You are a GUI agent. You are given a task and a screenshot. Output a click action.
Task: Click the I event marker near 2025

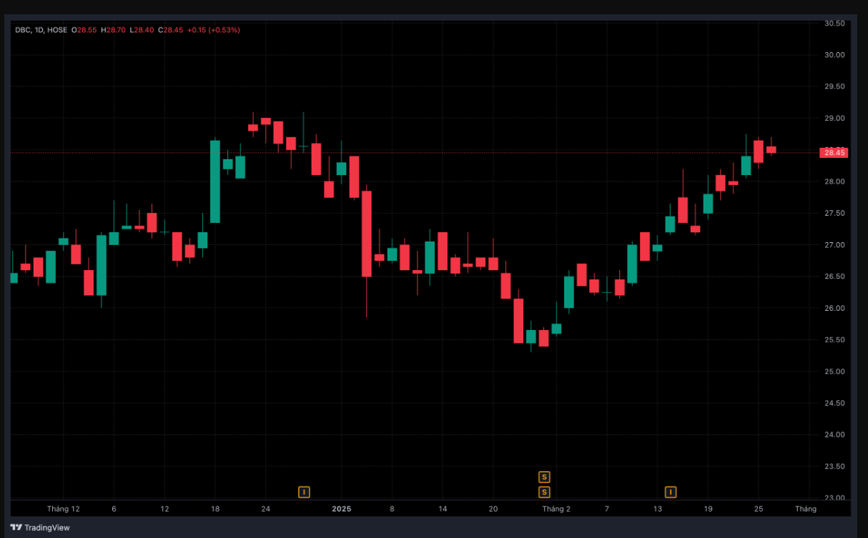pos(304,492)
